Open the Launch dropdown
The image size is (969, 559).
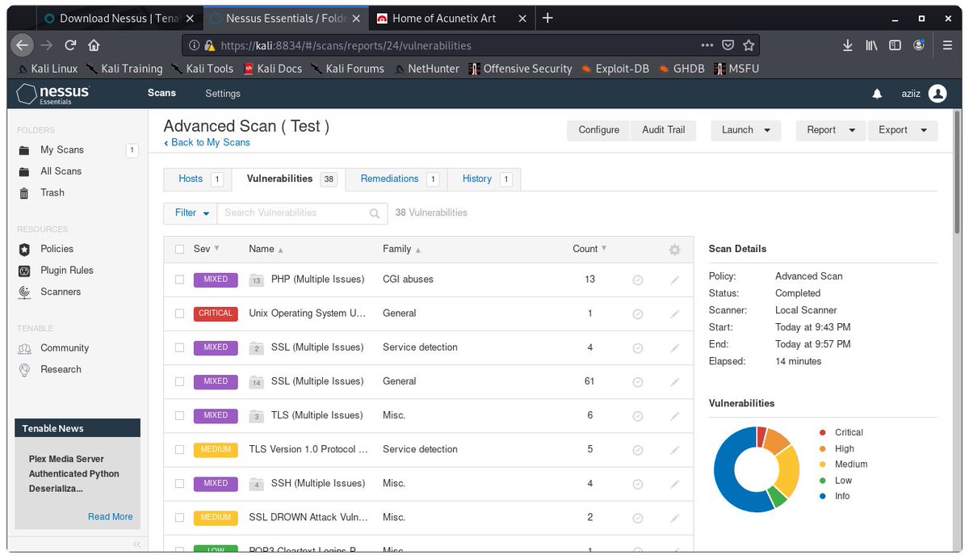[745, 130]
